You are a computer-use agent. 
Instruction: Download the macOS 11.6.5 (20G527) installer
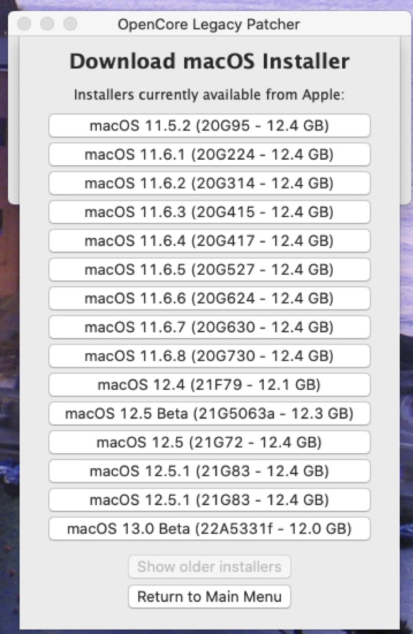(209, 270)
